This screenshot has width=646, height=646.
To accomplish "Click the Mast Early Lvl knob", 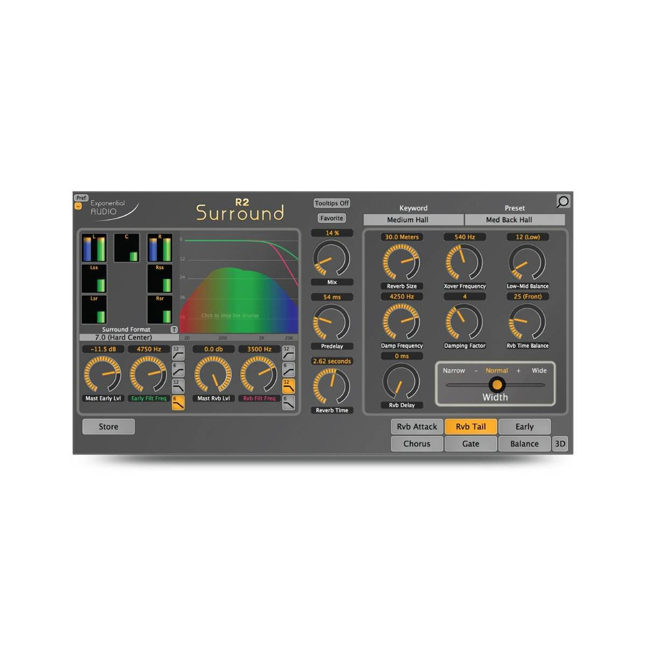I will click(103, 375).
